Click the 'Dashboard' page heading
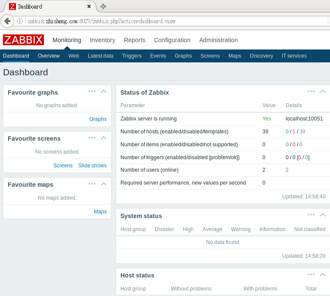330x296 pixels. pyautogui.click(x=25, y=72)
